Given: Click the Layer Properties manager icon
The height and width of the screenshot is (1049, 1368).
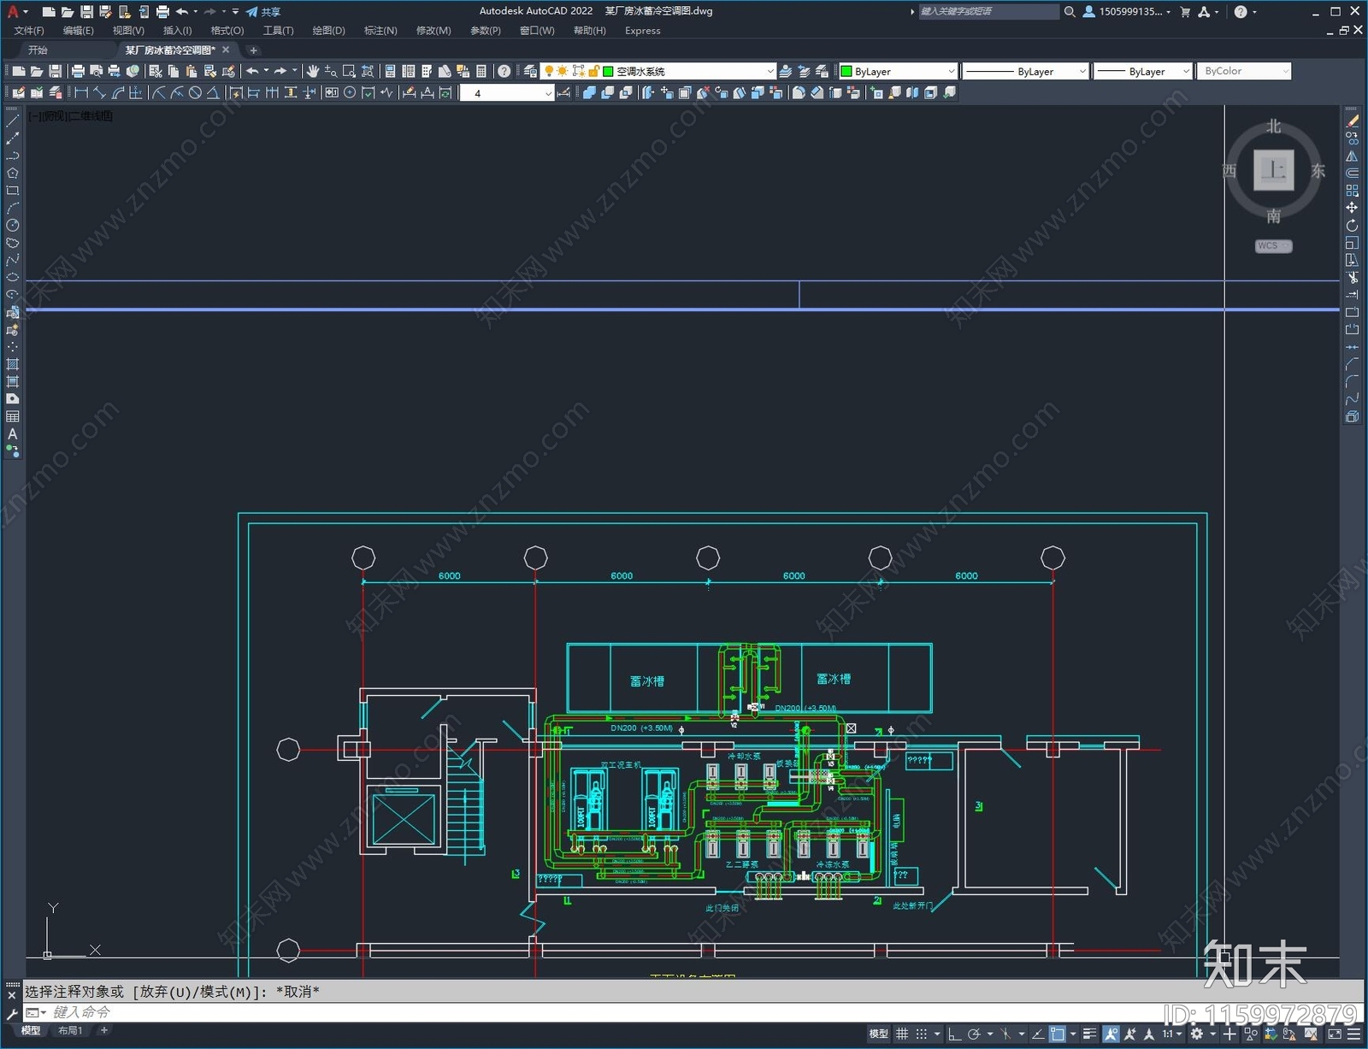Looking at the screenshot, I should click(x=530, y=71).
